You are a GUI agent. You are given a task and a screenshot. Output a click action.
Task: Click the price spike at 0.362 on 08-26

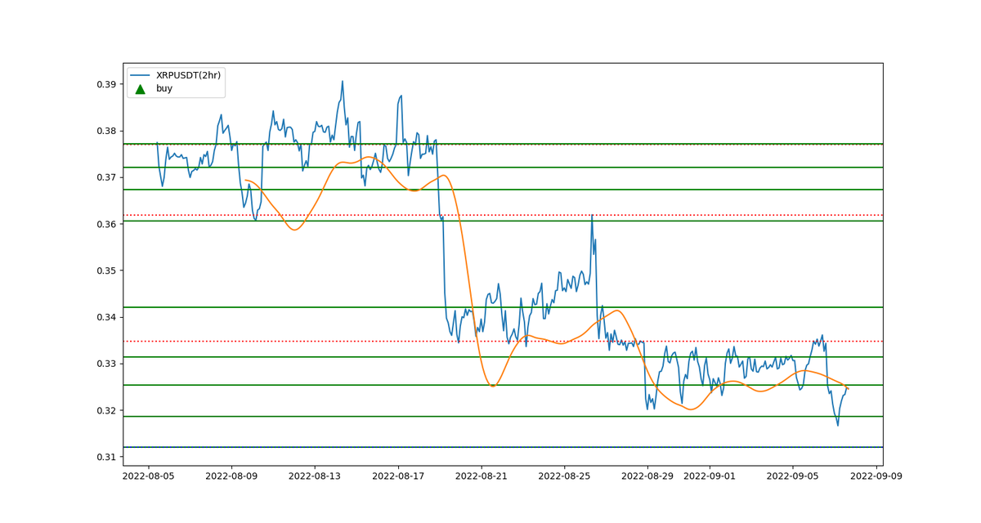(x=592, y=215)
